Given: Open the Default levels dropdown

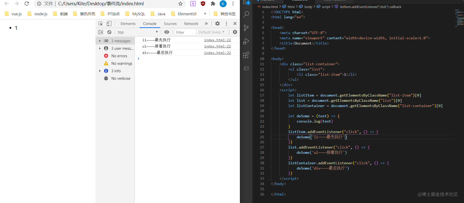Looking at the screenshot, I should tap(211, 32).
